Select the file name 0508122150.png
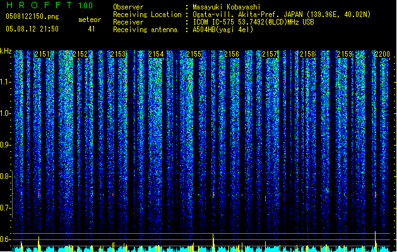The height and width of the screenshot is (252, 397). [32, 16]
